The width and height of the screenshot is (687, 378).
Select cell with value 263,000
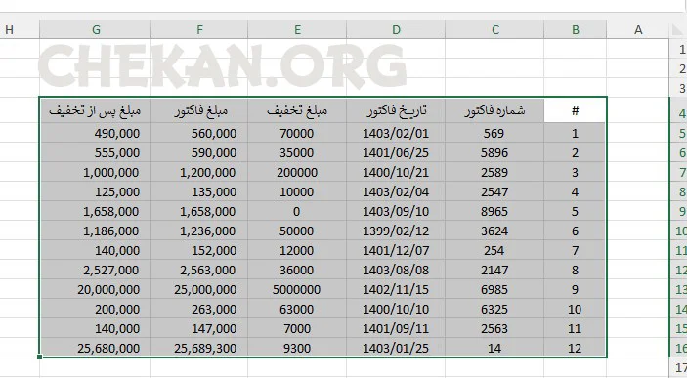(x=199, y=309)
